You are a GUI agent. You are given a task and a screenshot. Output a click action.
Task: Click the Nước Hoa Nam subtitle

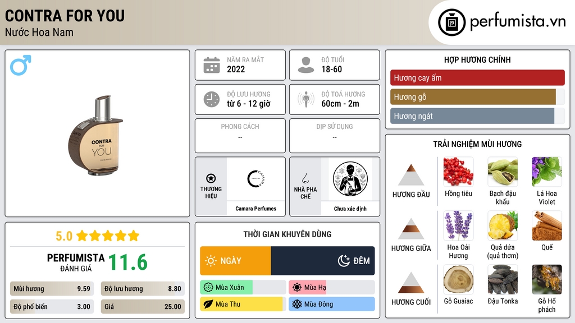coord(39,32)
